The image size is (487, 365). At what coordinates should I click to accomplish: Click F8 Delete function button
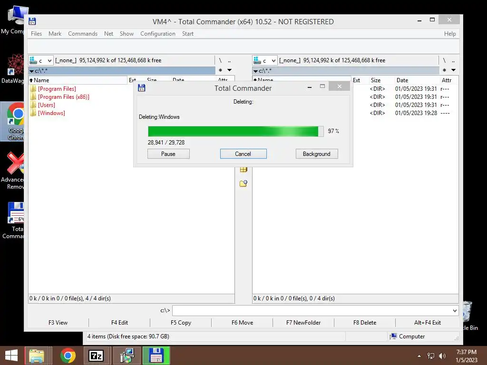tap(365, 323)
